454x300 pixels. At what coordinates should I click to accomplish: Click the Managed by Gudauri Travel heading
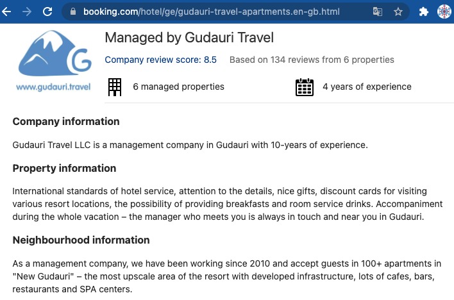click(x=189, y=38)
